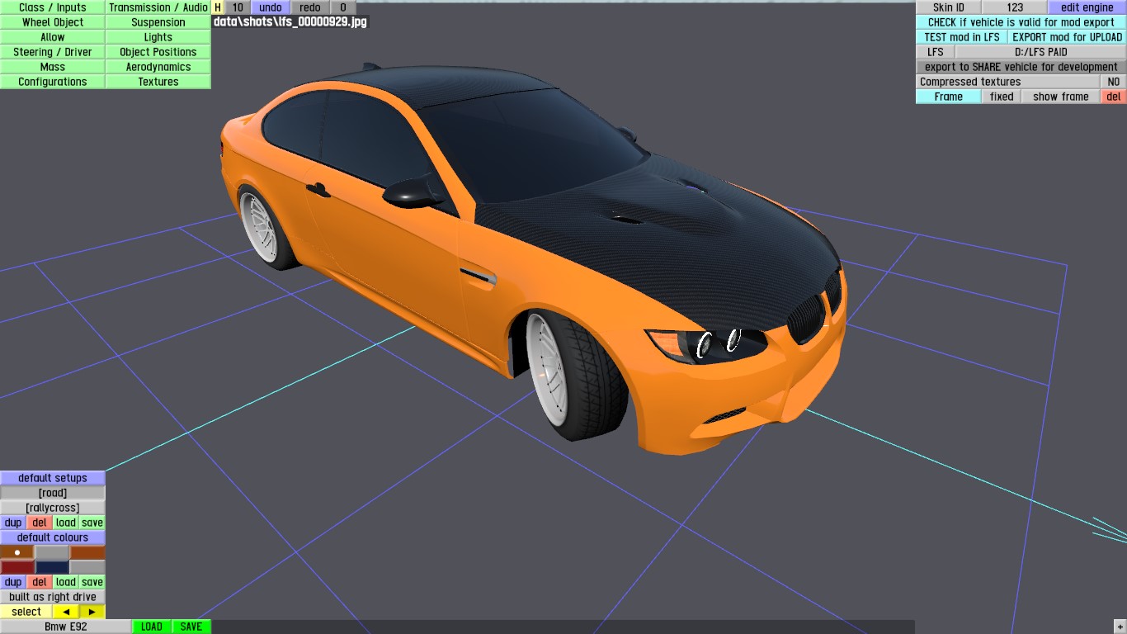
Task: Open the Configurations section
Action: click(x=53, y=82)
